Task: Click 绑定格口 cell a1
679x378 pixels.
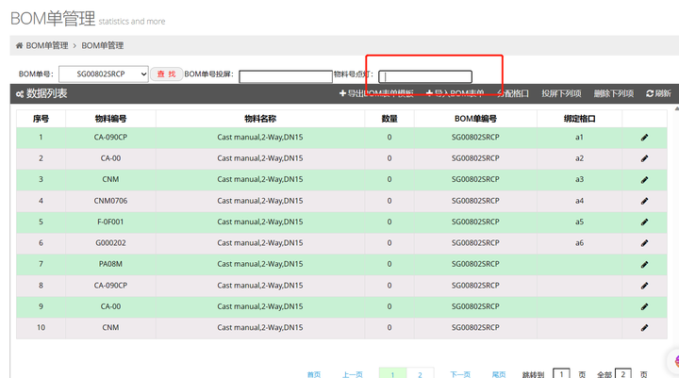Action: 579,138
